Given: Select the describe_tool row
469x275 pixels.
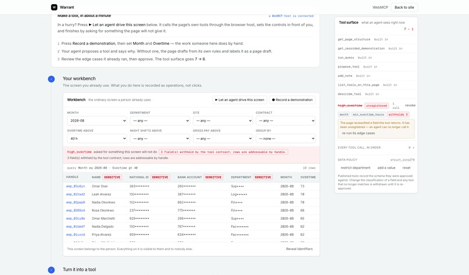Looking at the screenshot, I should (376, 94).
